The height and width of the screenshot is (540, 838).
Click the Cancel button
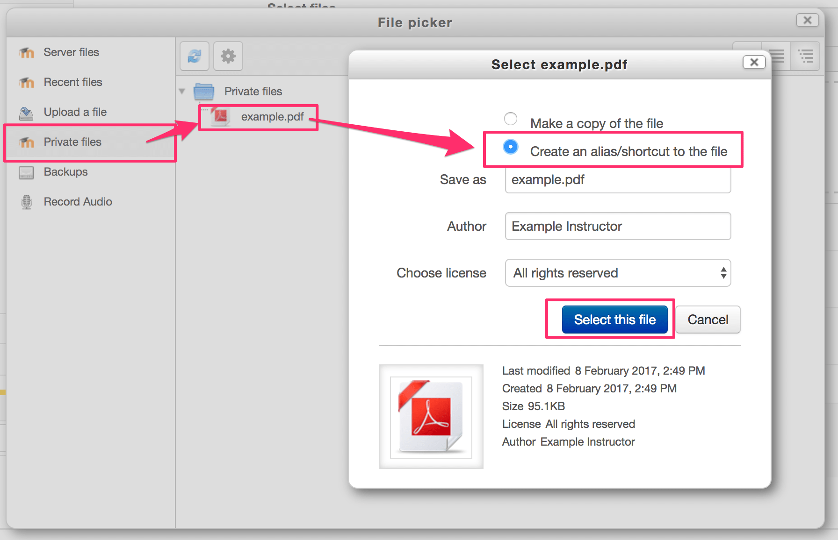708,320
